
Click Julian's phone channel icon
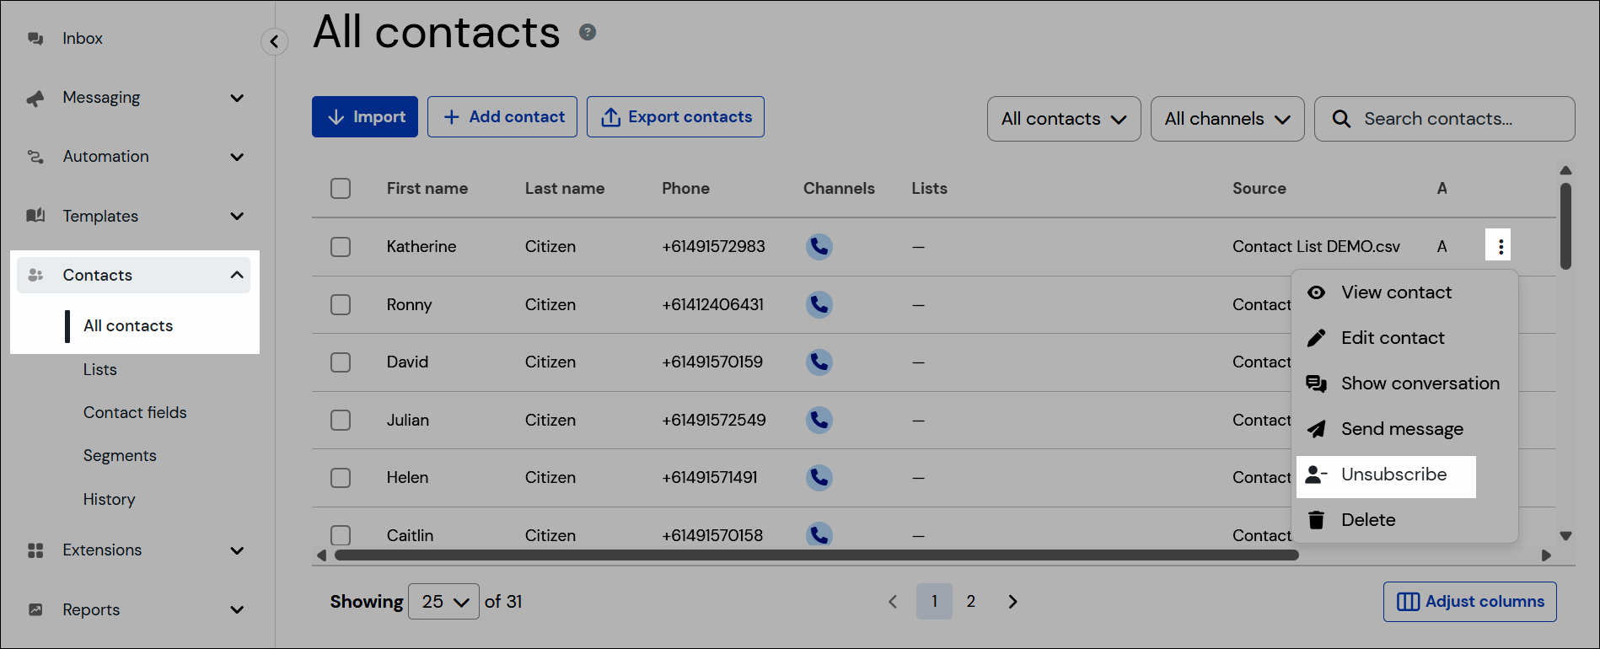pyautogui.click(x=819, y=420)
